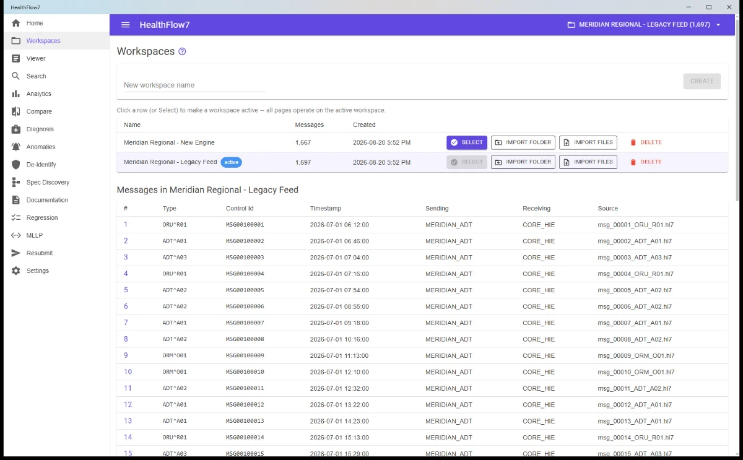Click the De-identify shield icon
The width and height of the screenshot is (743, 460).
click(x=16, y=165)
